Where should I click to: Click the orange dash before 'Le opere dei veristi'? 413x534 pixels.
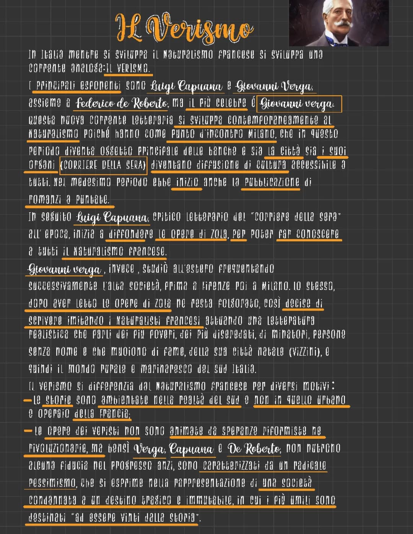[x=28, y=431]
